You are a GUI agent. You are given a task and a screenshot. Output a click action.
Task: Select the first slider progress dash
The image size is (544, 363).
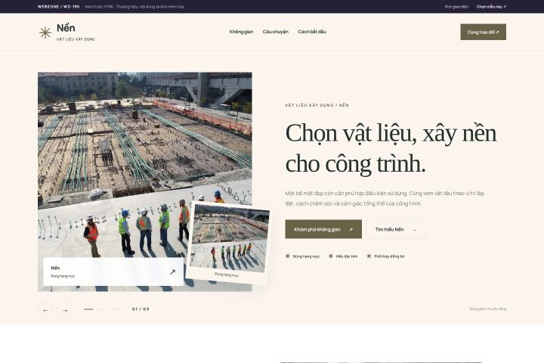88,309
